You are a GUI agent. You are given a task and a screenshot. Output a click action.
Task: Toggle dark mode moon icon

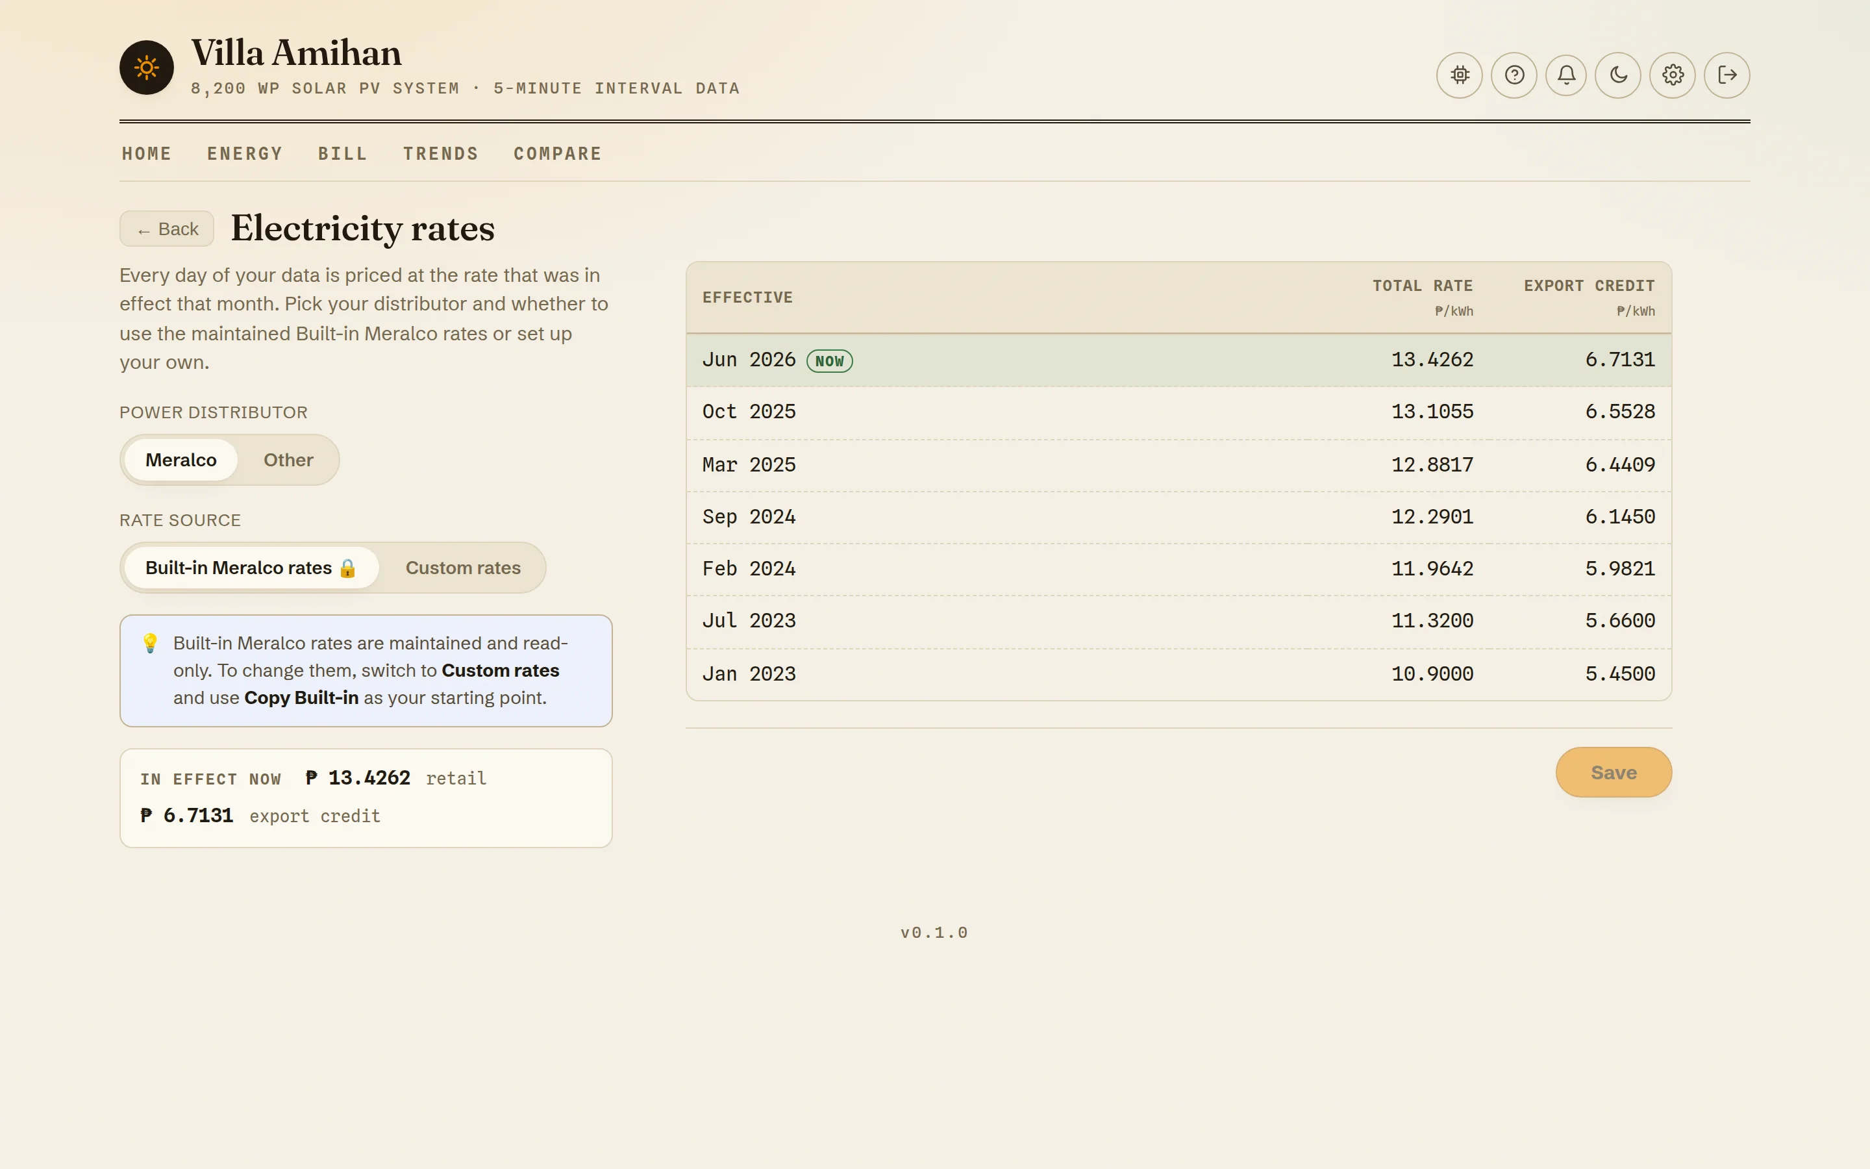click(x=1618, y=75)
